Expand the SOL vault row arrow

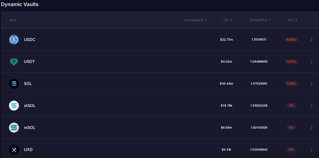pyautogui.click(x=311, y=84)
